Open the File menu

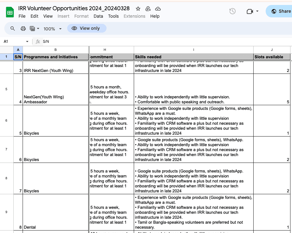(x=22, y=16)
